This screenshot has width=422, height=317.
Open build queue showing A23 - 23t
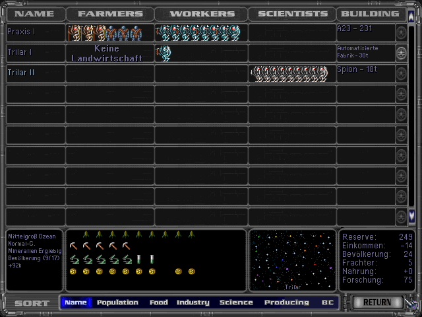click(365, 32)
